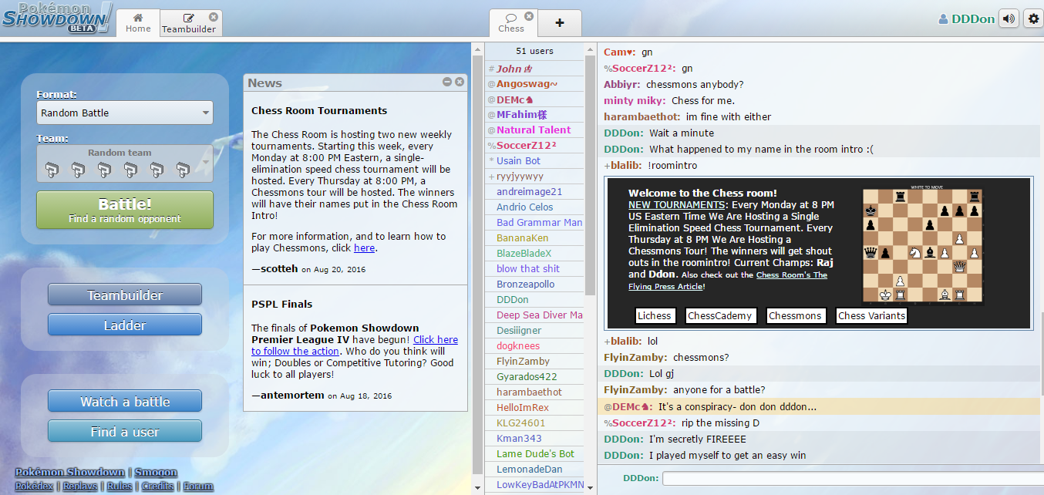The image size is (1044, 495).
Task: Click the Pokémon Showdown footer link
Action: pyautogui.click(x=70, y=473)
